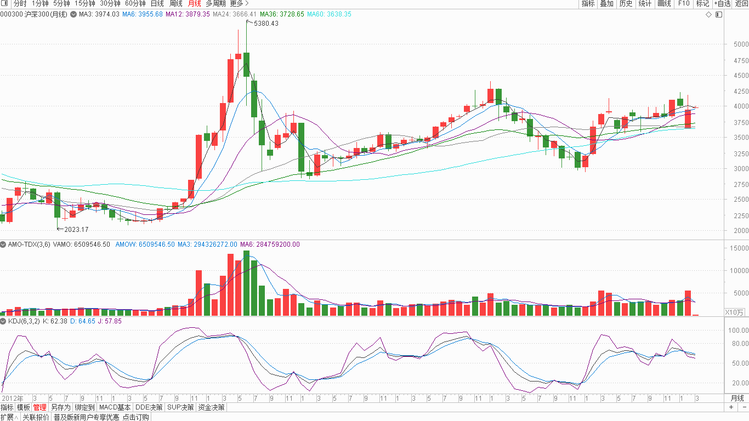749x421 pixels.
Task: Click the MA3: 3974.03 value label
Action: pos(99,14)
